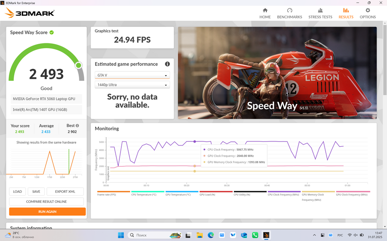Click the score distribution chart
Image resolution: width=387 pixels, height=241 pixels.
tap(44, 163)
